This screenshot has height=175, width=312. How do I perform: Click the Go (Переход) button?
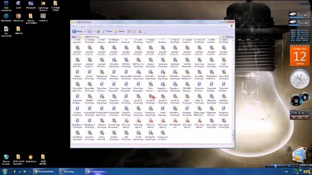click(228, 37)
